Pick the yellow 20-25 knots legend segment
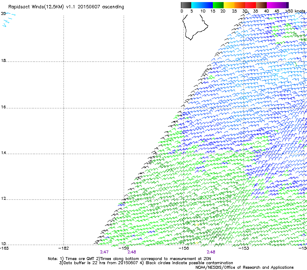The height and width of the screenshot is (270, 307). pyautogui.click(x=229, y=5)
